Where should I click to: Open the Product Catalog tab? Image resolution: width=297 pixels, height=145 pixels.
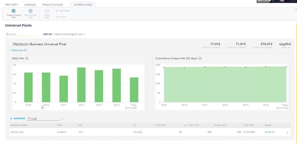point(52,5)
